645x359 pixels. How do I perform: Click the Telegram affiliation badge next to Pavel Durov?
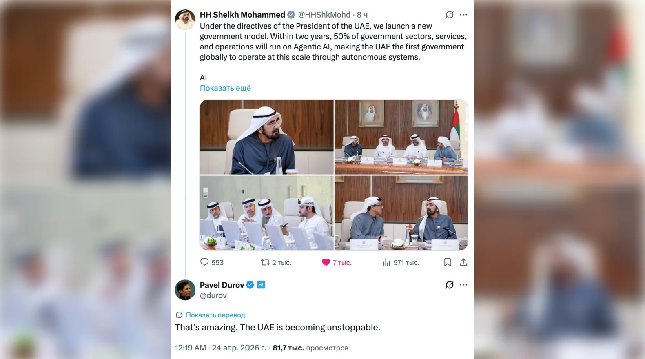(x=261, y=285)
